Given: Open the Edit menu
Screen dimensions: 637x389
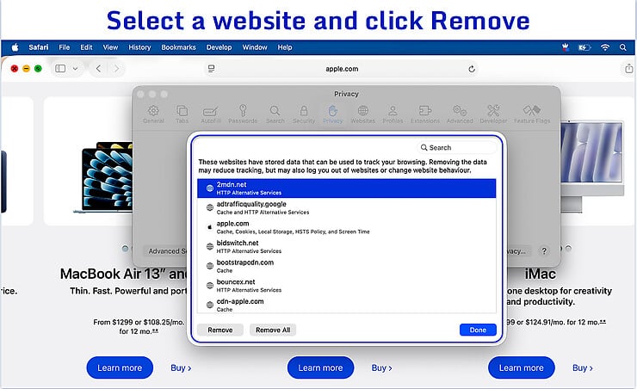Looking at the screenshot, I should [x=86, y=47].
